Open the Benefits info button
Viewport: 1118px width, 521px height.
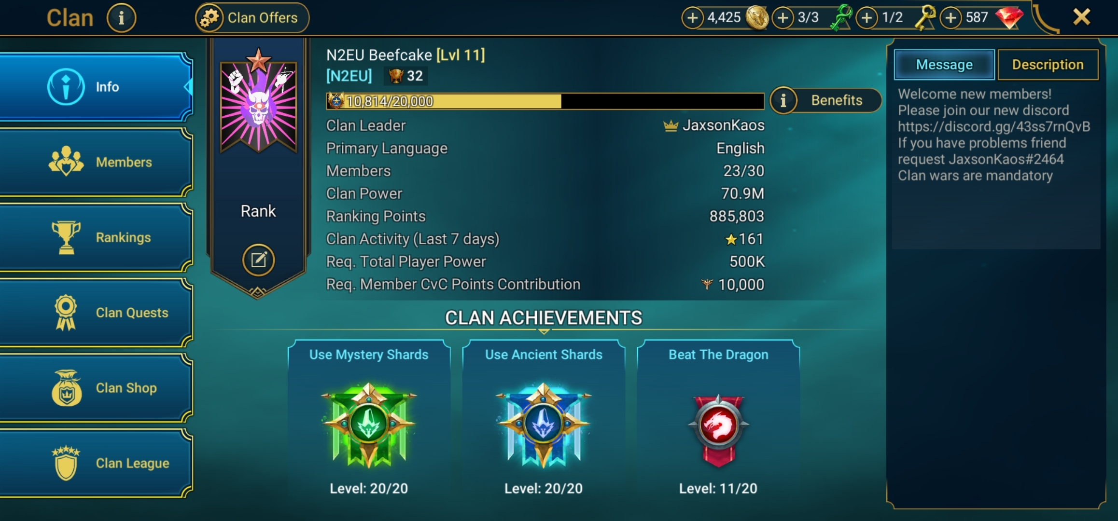825,100
